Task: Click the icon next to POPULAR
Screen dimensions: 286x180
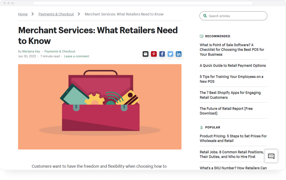Action: click(202, 127)
